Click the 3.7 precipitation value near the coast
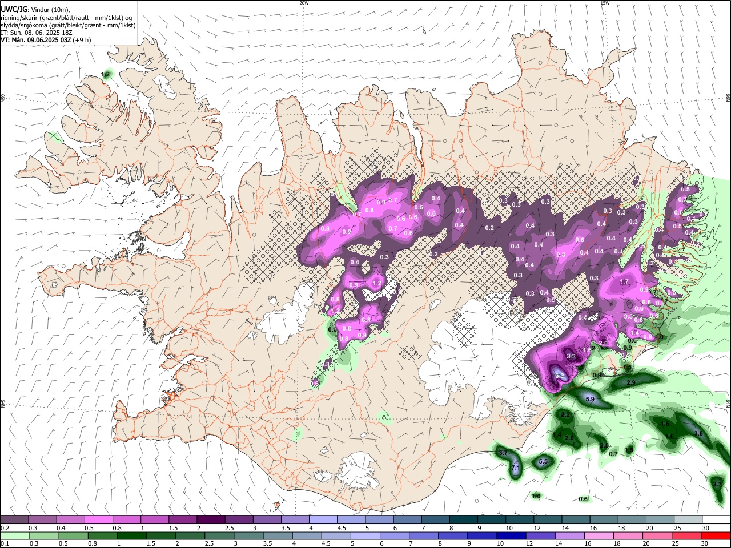Viewport: 731px width, 548px height. tap(503, 453)
